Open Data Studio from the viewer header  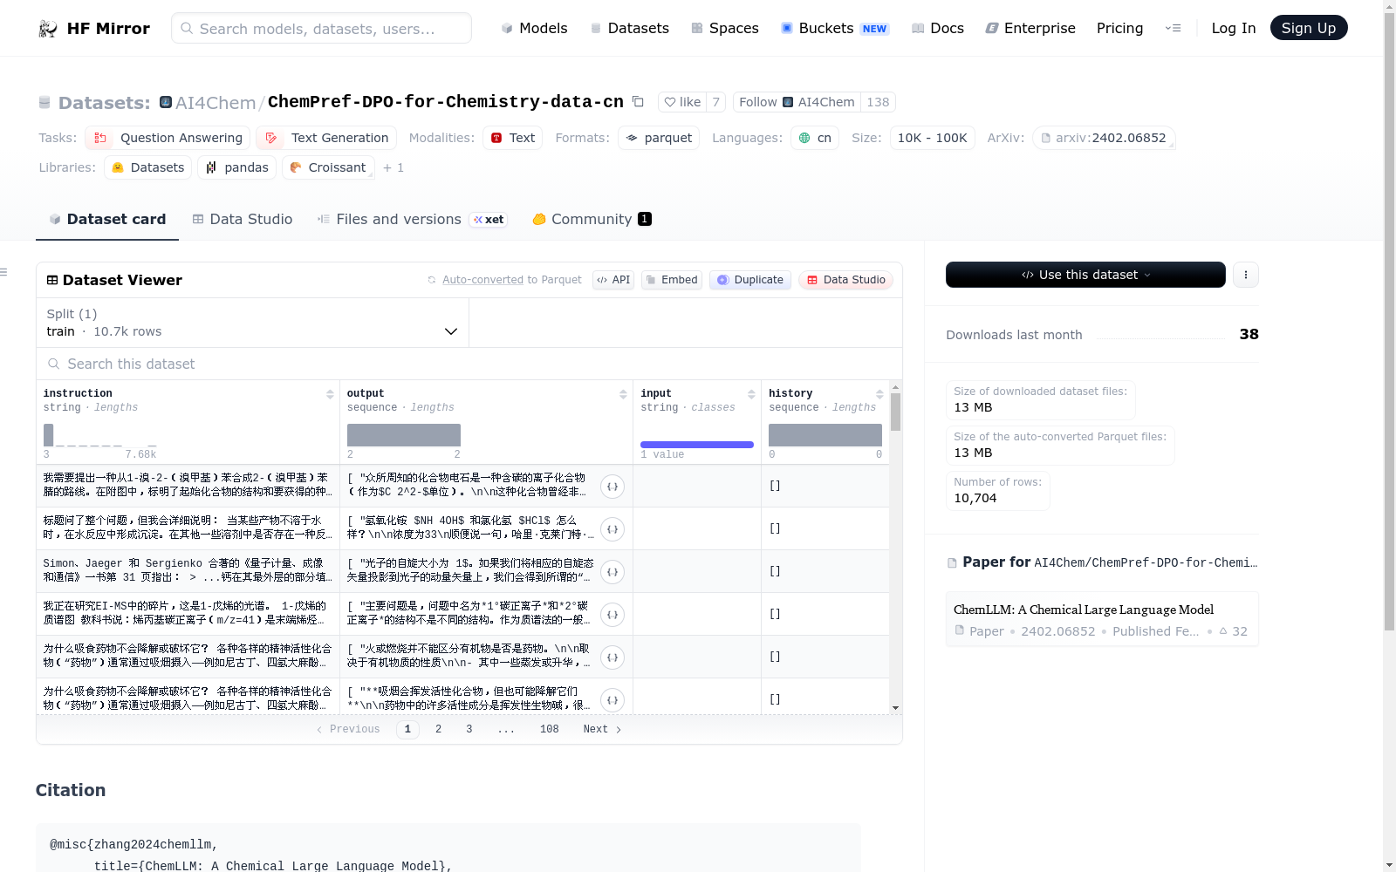point(845,280)
